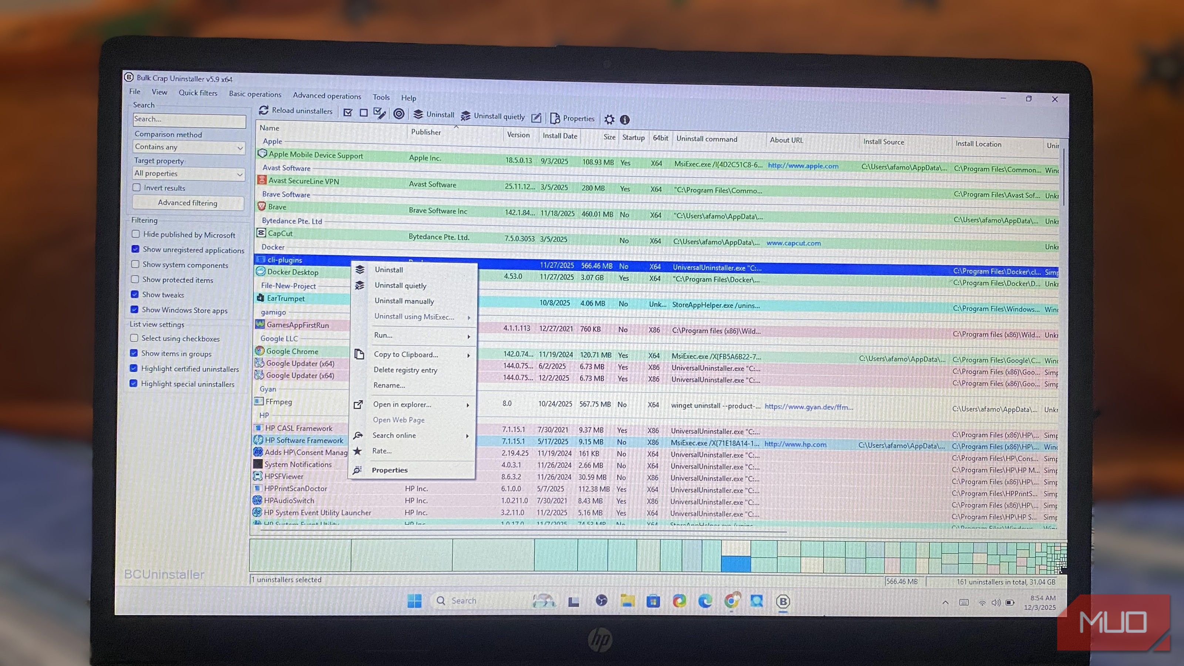Open the Comparison method dropdown
Viewport: 1184px width, 666px height.
coord(188,147)
